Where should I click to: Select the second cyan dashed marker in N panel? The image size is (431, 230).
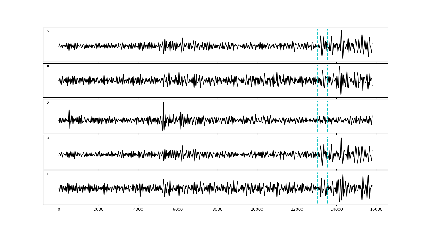point(327,45)
